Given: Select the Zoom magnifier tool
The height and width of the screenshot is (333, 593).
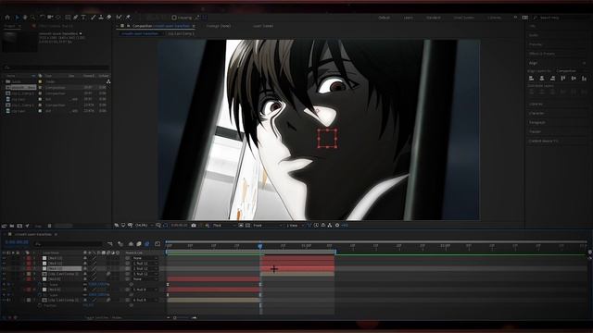Looking at the screenshot, I should pyautogui.click(x=33, y=18).
